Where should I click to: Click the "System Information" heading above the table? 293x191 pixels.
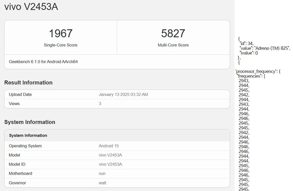coord(30,122)
